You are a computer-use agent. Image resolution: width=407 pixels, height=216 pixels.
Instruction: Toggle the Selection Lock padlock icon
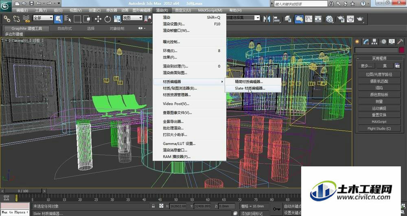pyautogui.click(x=153, y=206)
